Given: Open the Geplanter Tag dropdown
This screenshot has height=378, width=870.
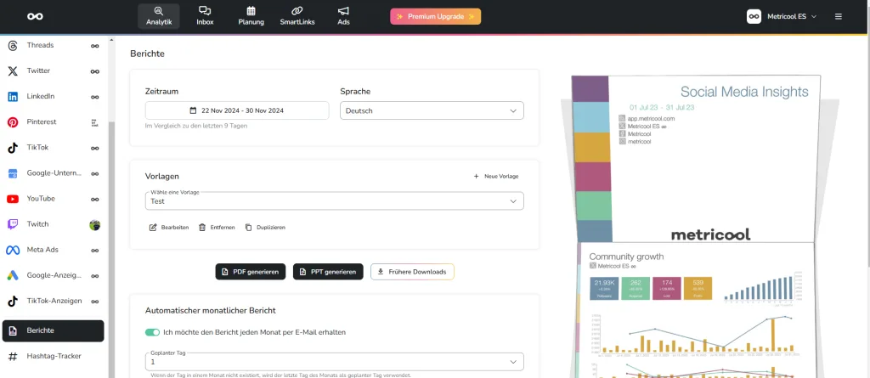Looking at the screenshot, I should coord(334,362).
